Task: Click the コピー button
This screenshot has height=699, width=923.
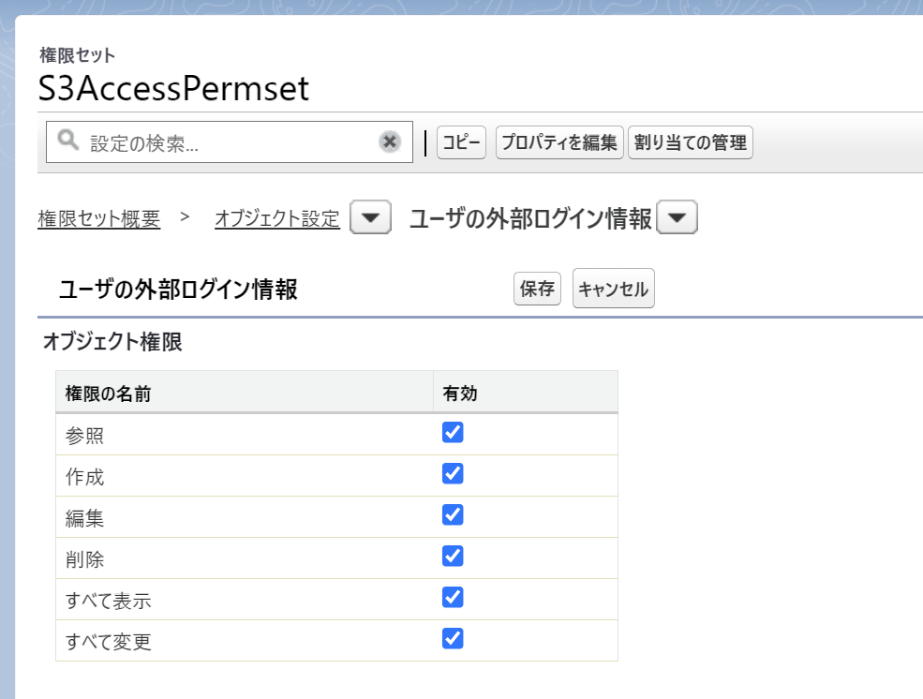Action: 461,142
